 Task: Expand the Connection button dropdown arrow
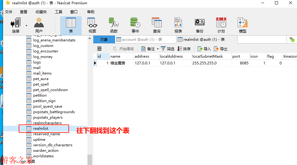(x=26, y=25)
